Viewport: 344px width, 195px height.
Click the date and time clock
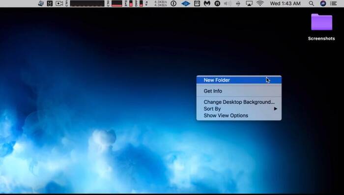point(285,3)
